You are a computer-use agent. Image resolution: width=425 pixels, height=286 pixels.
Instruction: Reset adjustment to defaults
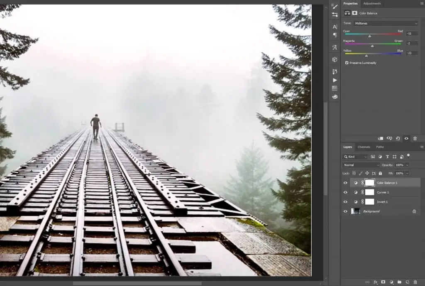398,138
